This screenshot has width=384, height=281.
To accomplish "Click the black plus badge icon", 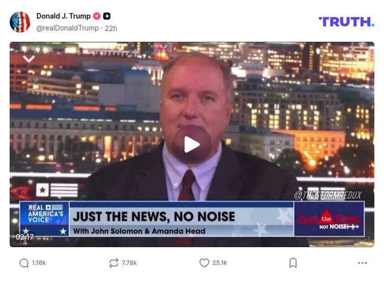I will [107, 16].
